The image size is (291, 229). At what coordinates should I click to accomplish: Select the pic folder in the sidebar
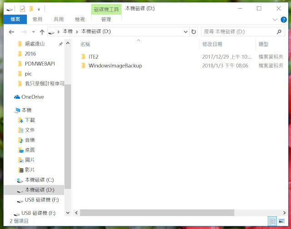[x=28, y=74]
